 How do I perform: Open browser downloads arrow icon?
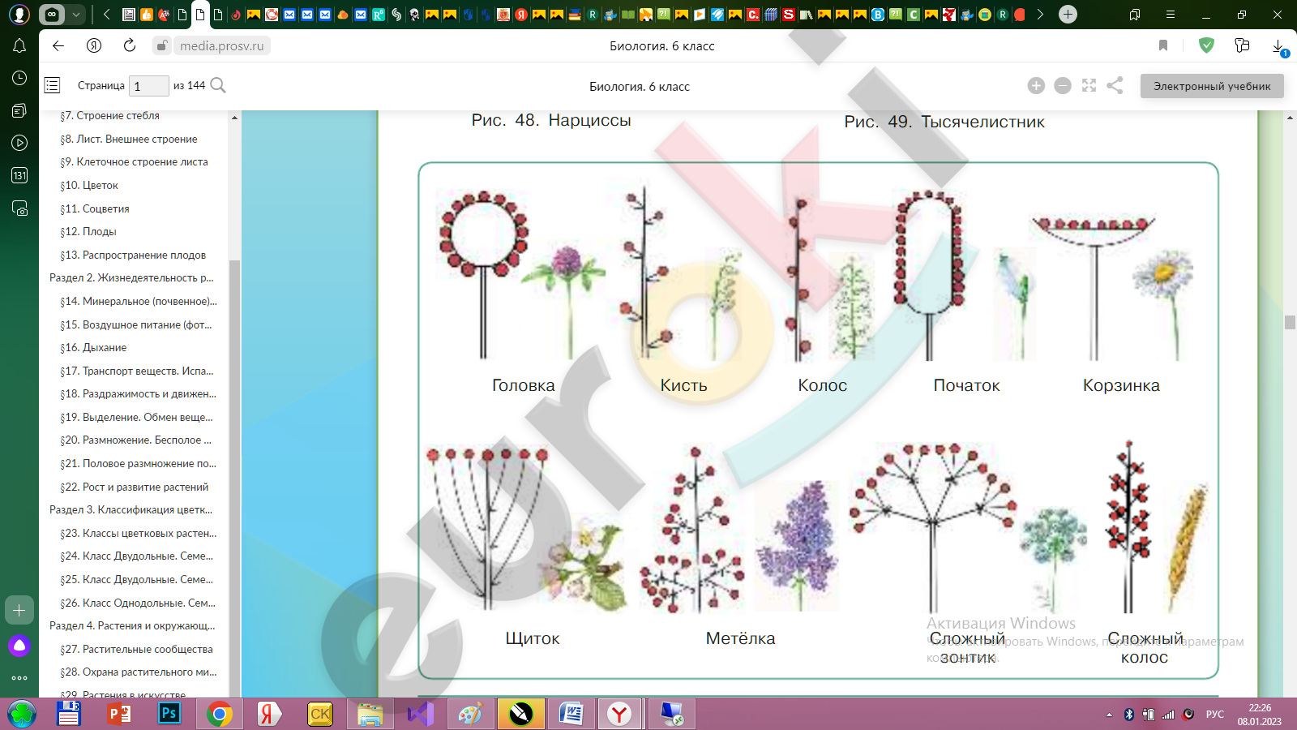click(x=1278, y=46)
